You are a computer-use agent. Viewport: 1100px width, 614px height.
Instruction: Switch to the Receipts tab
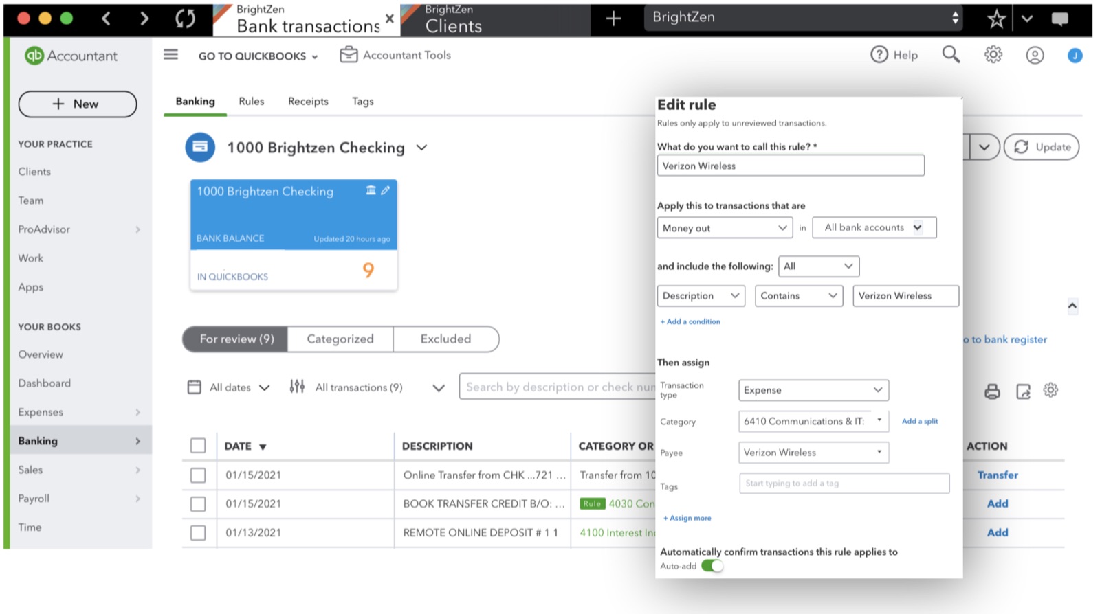(x=308, y=101)
